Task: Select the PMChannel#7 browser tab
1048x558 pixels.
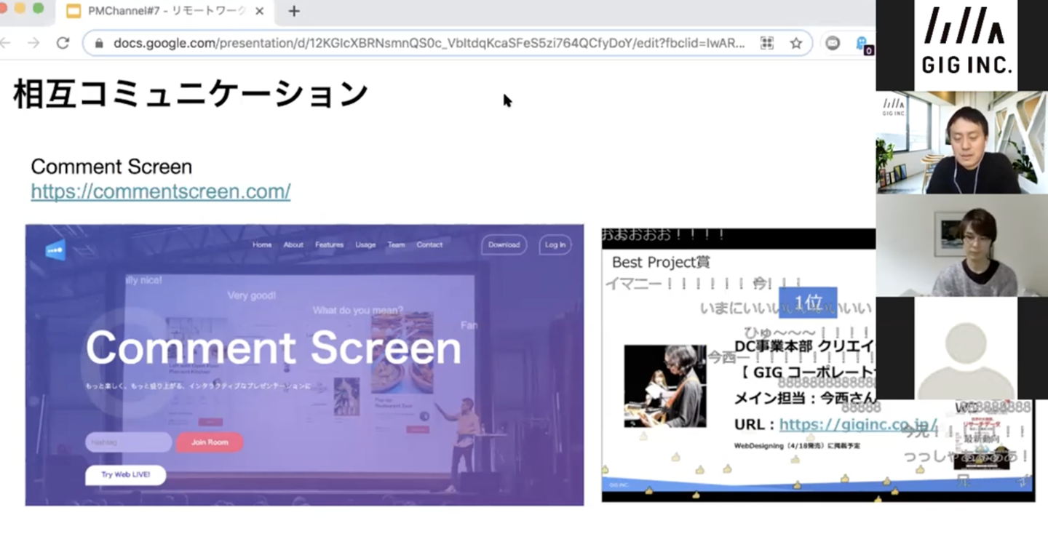Action: pyautogui.click(x=165, y=11)
